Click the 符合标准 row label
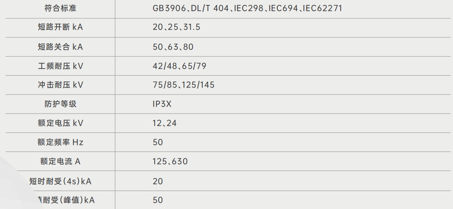Screen dimensions: 453x209 click(60, 8)
